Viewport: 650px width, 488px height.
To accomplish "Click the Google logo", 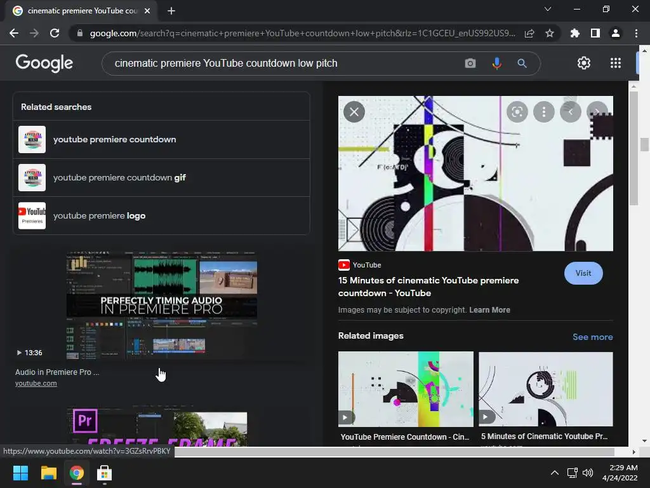I will click(44, 63).
